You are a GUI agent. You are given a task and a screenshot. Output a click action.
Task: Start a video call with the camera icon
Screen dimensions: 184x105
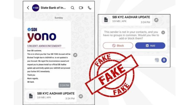[81, 8]
